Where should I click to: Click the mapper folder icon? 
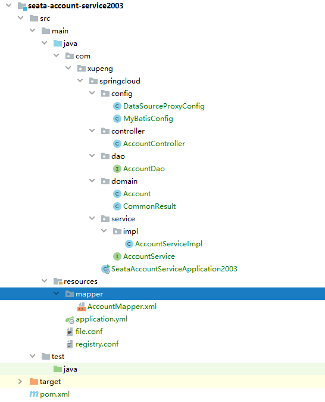click(70, 294)
